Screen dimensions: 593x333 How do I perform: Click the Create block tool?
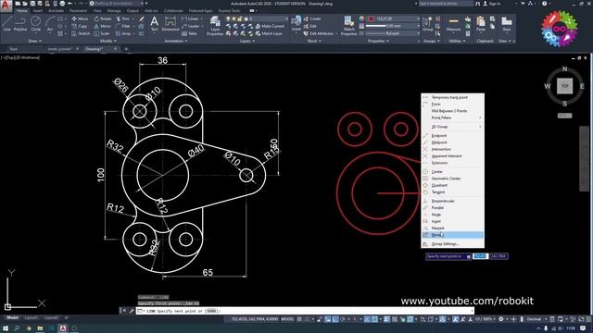tap(312, 18)
